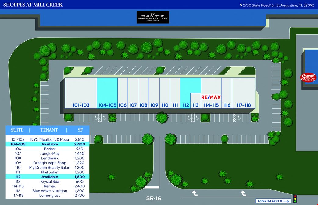This screenshot has width=318, height=205.
Task: Click the Blue Wave Nutrition entry
Action: pyautogui.click(x=50, y=191)
